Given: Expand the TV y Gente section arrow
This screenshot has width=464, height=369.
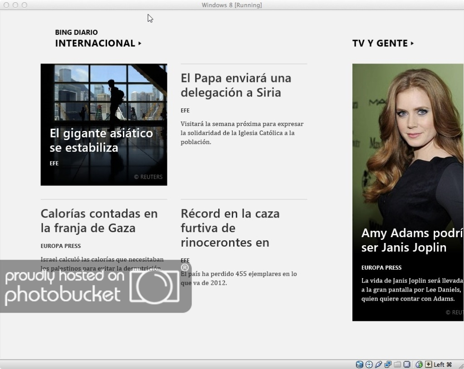Looking at the screenshot, I should (x=412, y=44).
